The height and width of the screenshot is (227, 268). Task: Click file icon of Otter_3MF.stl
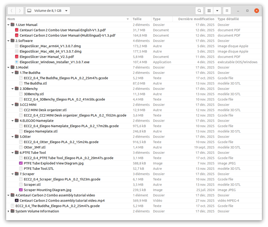click(21, 147)
